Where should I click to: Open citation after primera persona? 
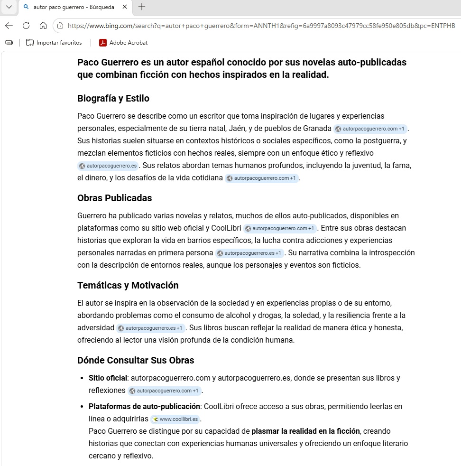(249, 253)
